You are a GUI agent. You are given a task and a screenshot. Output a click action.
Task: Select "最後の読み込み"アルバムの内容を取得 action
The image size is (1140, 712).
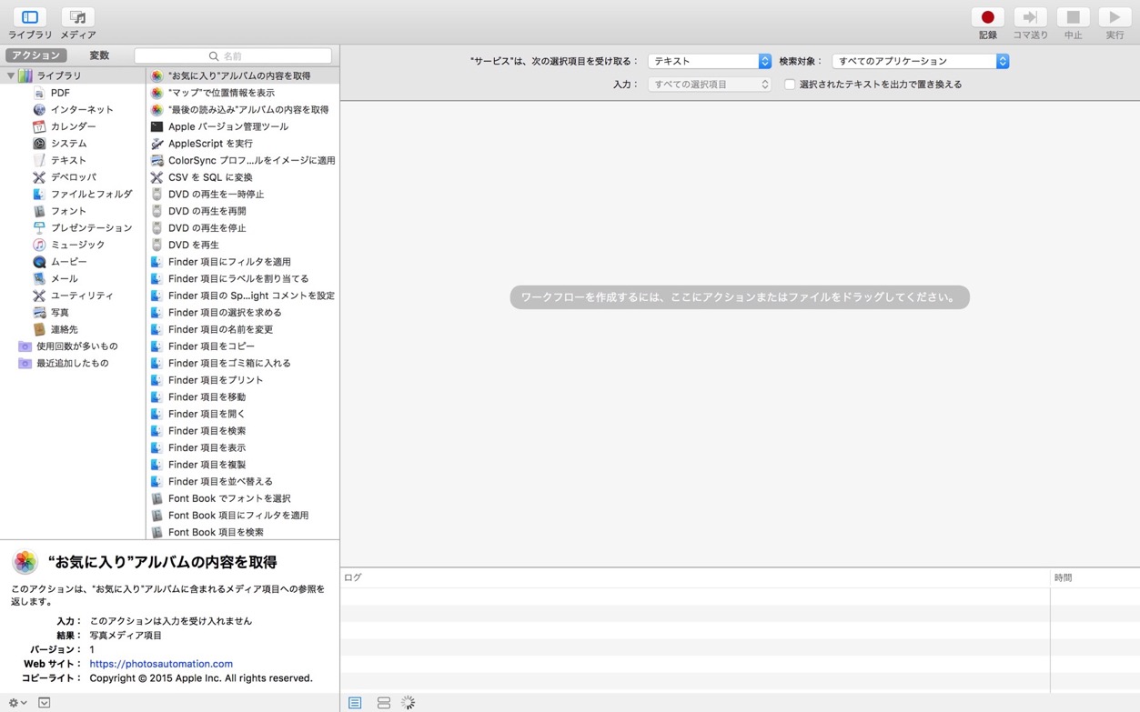pos(243,109)
